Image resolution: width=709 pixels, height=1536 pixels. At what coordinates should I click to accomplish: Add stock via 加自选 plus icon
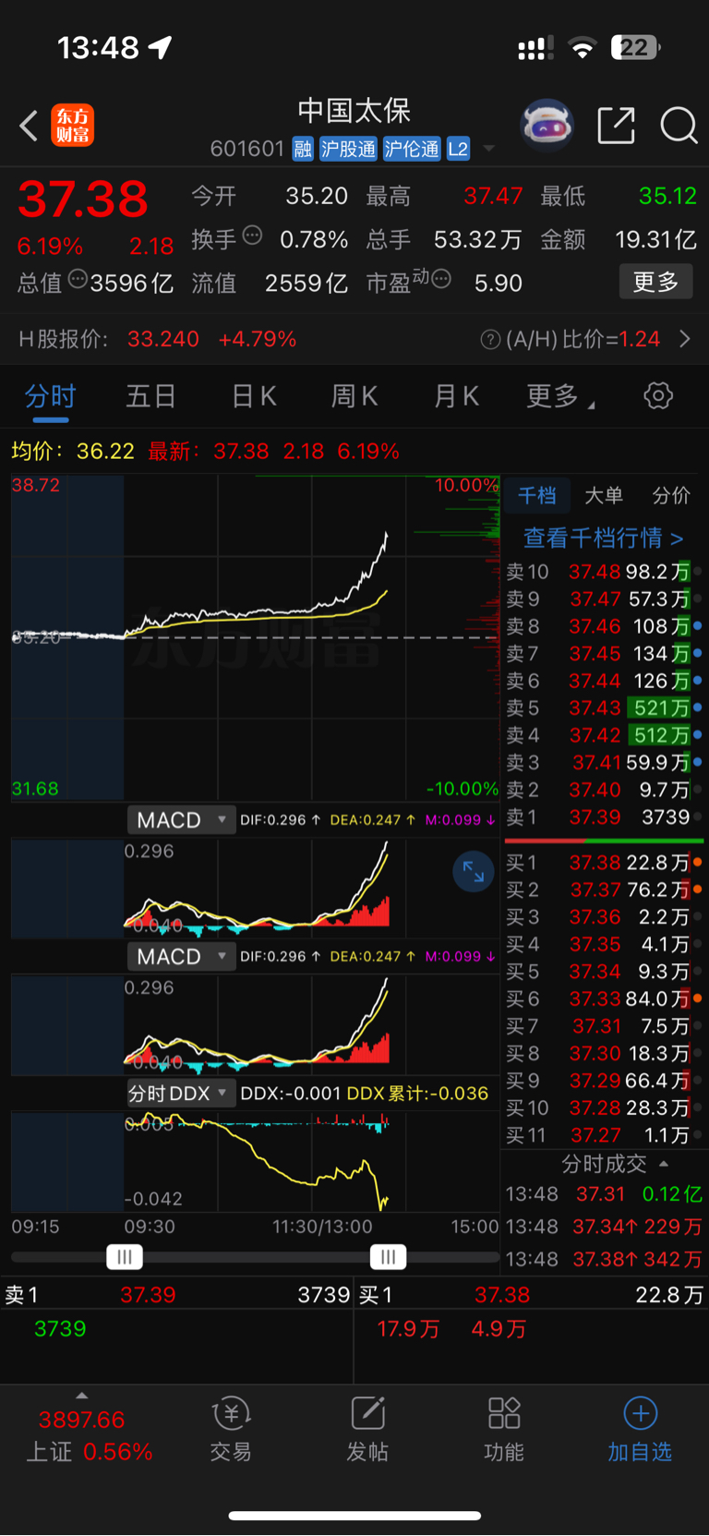point(640,1429)
